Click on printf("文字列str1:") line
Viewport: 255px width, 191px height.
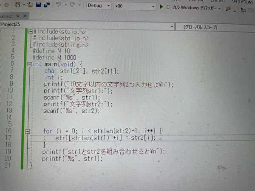(78, 91)
